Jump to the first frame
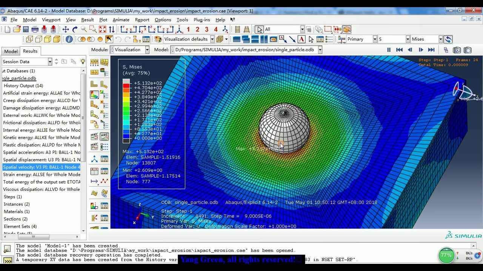 click(399, 50)
